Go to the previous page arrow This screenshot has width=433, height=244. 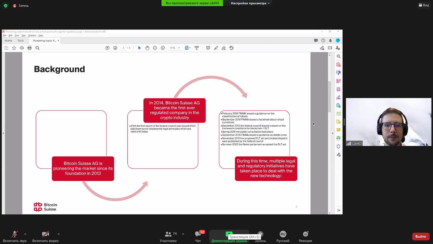(x=107, y=48)
